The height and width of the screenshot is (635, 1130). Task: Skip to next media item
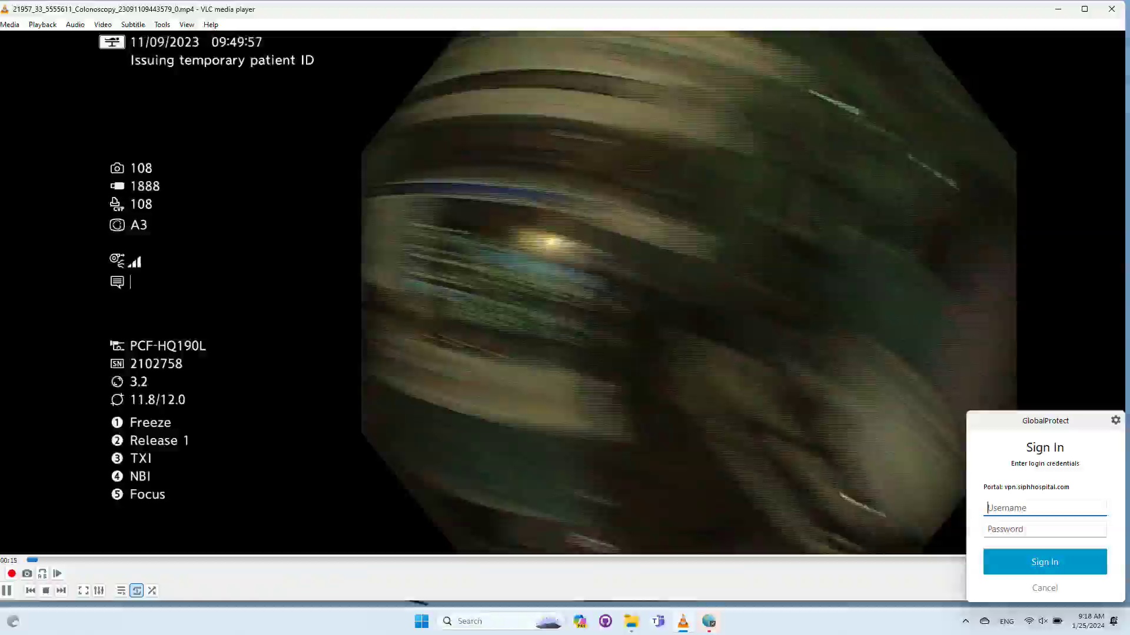click(61, 590)
